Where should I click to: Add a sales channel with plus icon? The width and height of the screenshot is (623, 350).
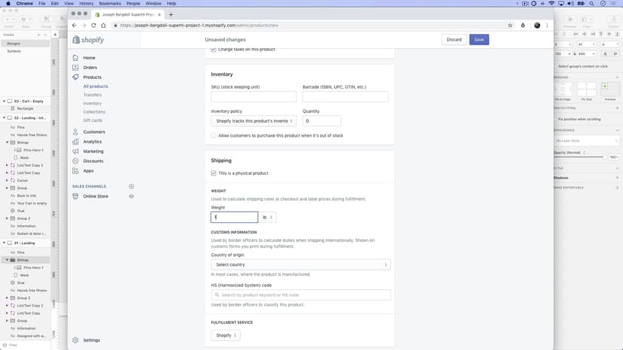click(x=132, y=186)
